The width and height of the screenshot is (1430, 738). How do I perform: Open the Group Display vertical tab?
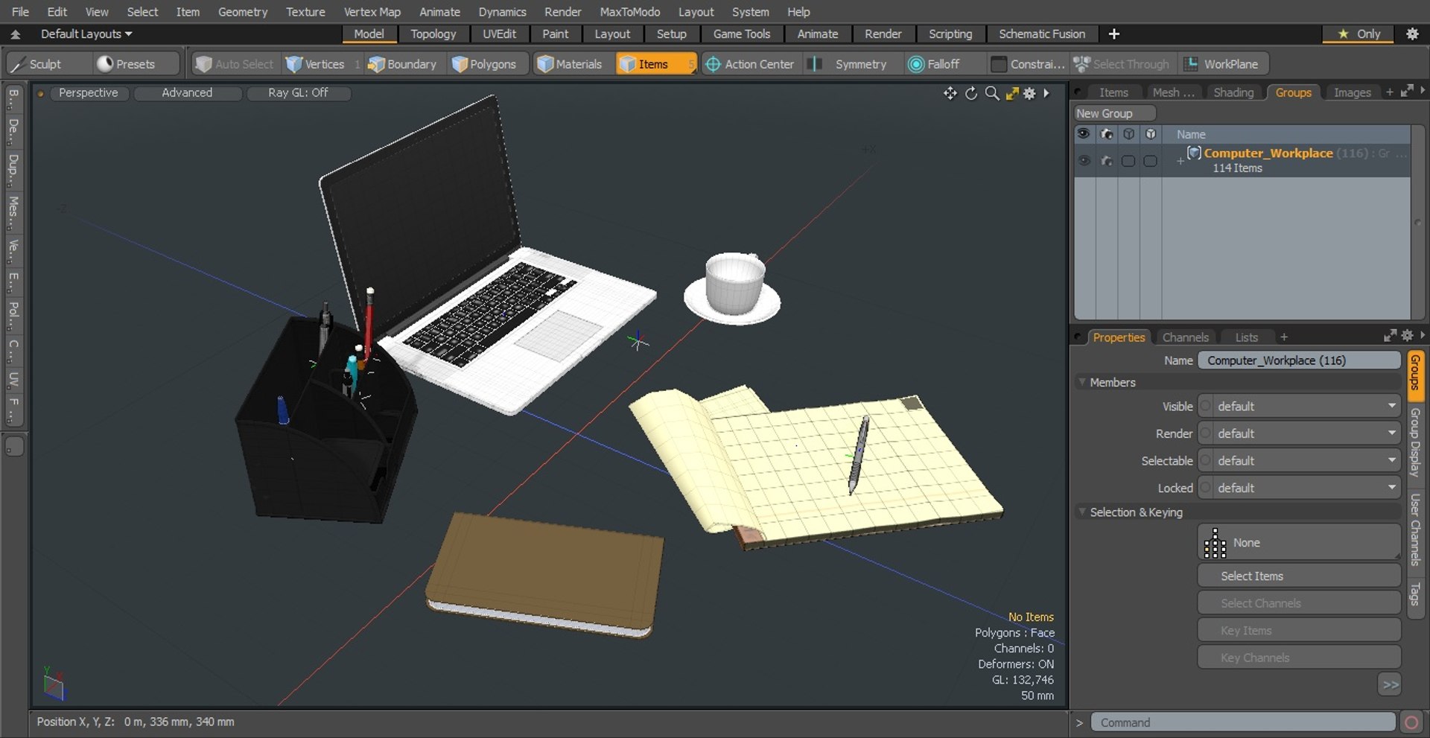(1415, 442)
